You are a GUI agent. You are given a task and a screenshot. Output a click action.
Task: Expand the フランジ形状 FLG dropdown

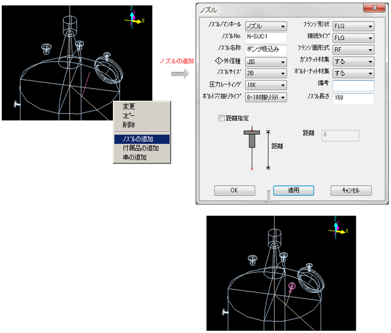coord(353,26)
